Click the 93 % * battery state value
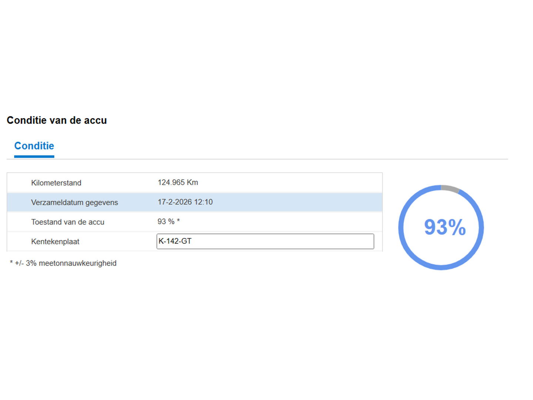 166,222
